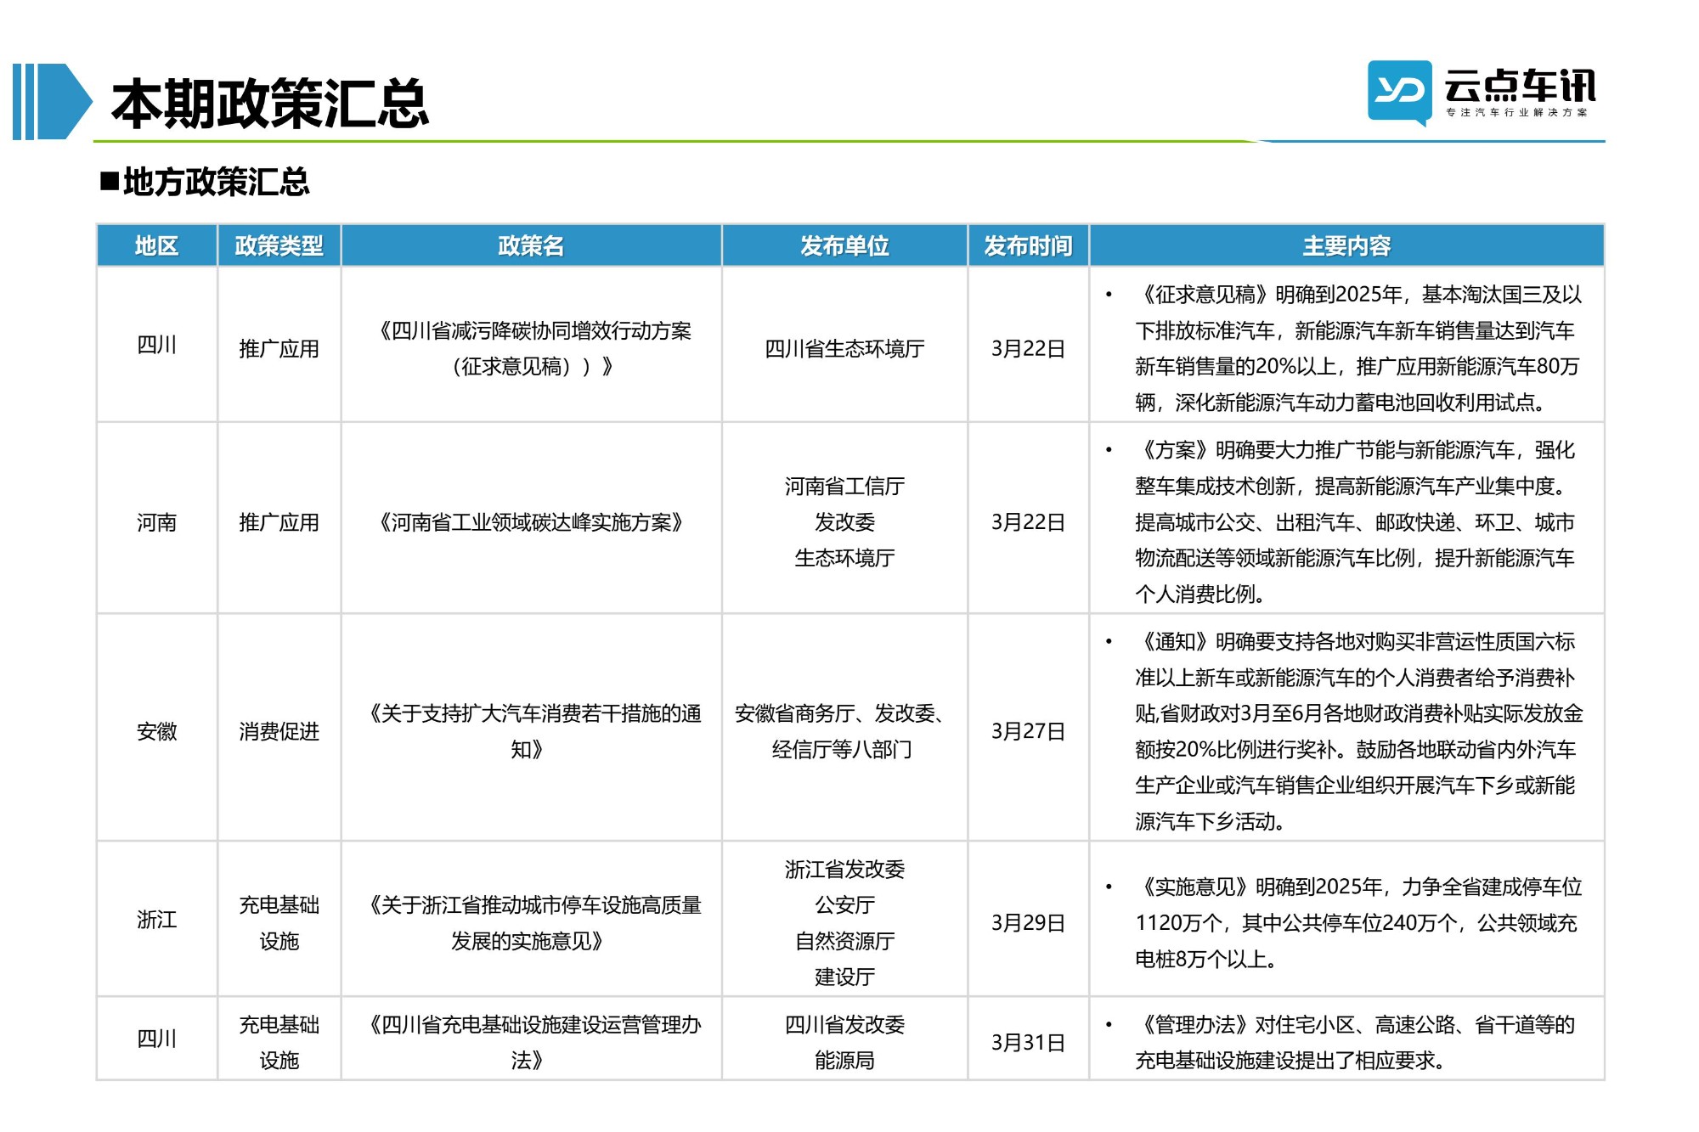Select the 《管理办法》对住宅小区 content paragraph
Viewport: 1699px width, 1132px height.
1356,1042
